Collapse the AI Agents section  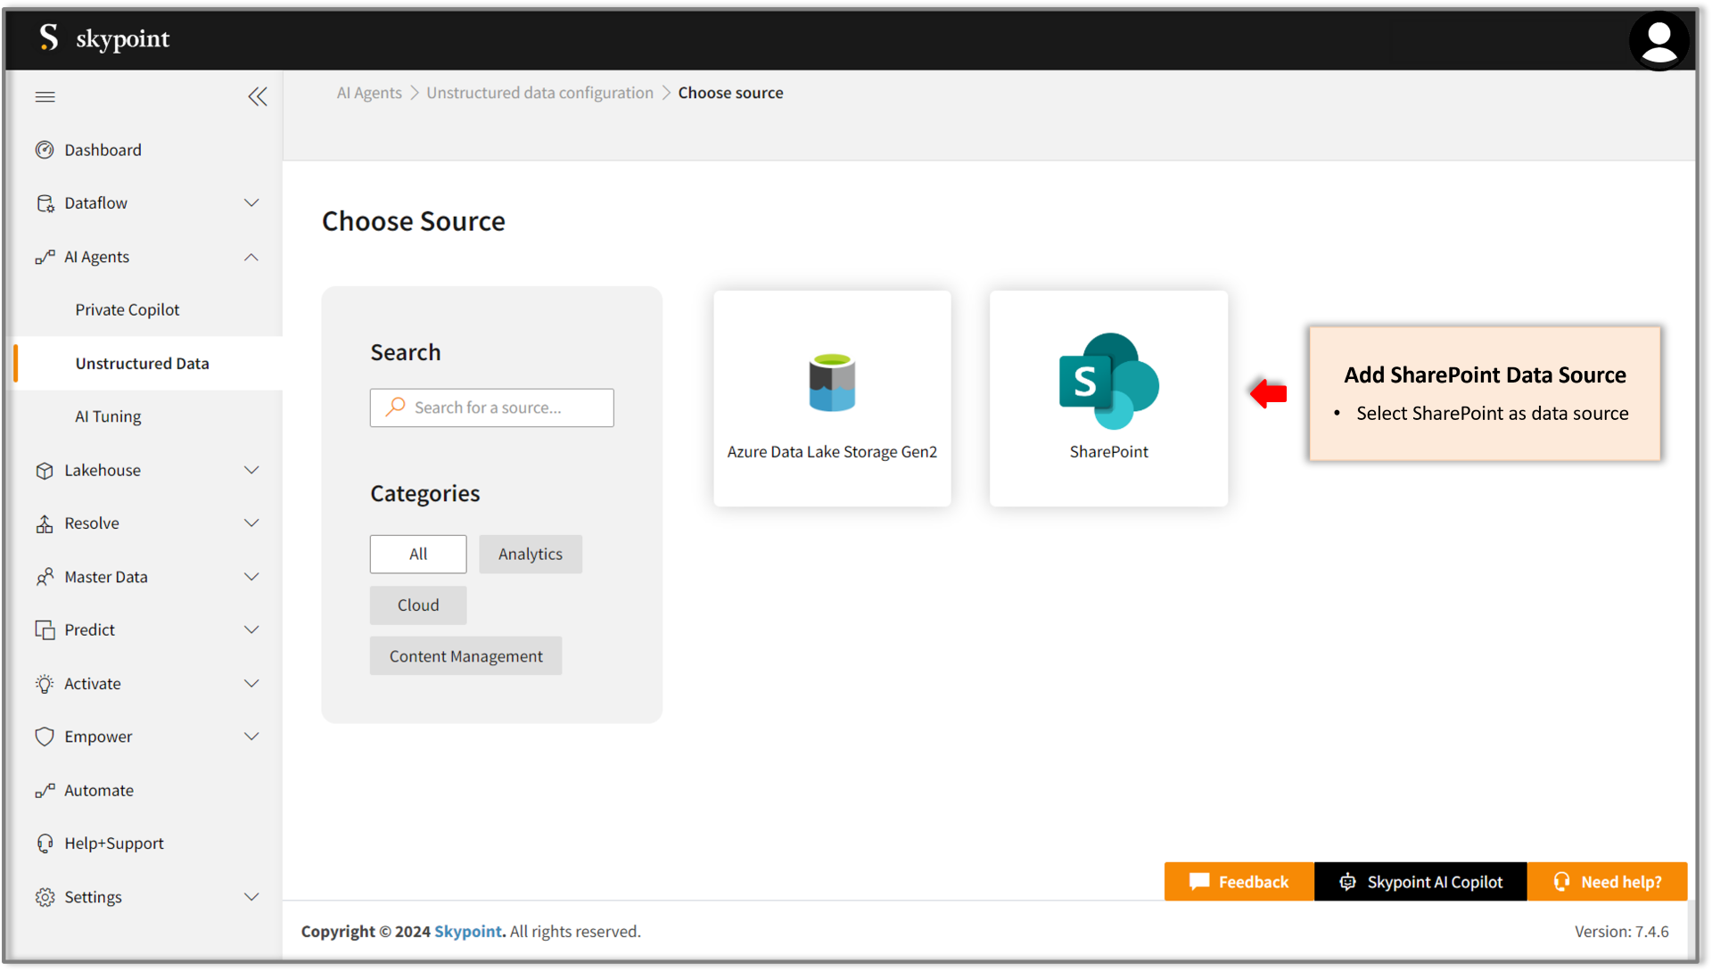click(x=252, y=257)
